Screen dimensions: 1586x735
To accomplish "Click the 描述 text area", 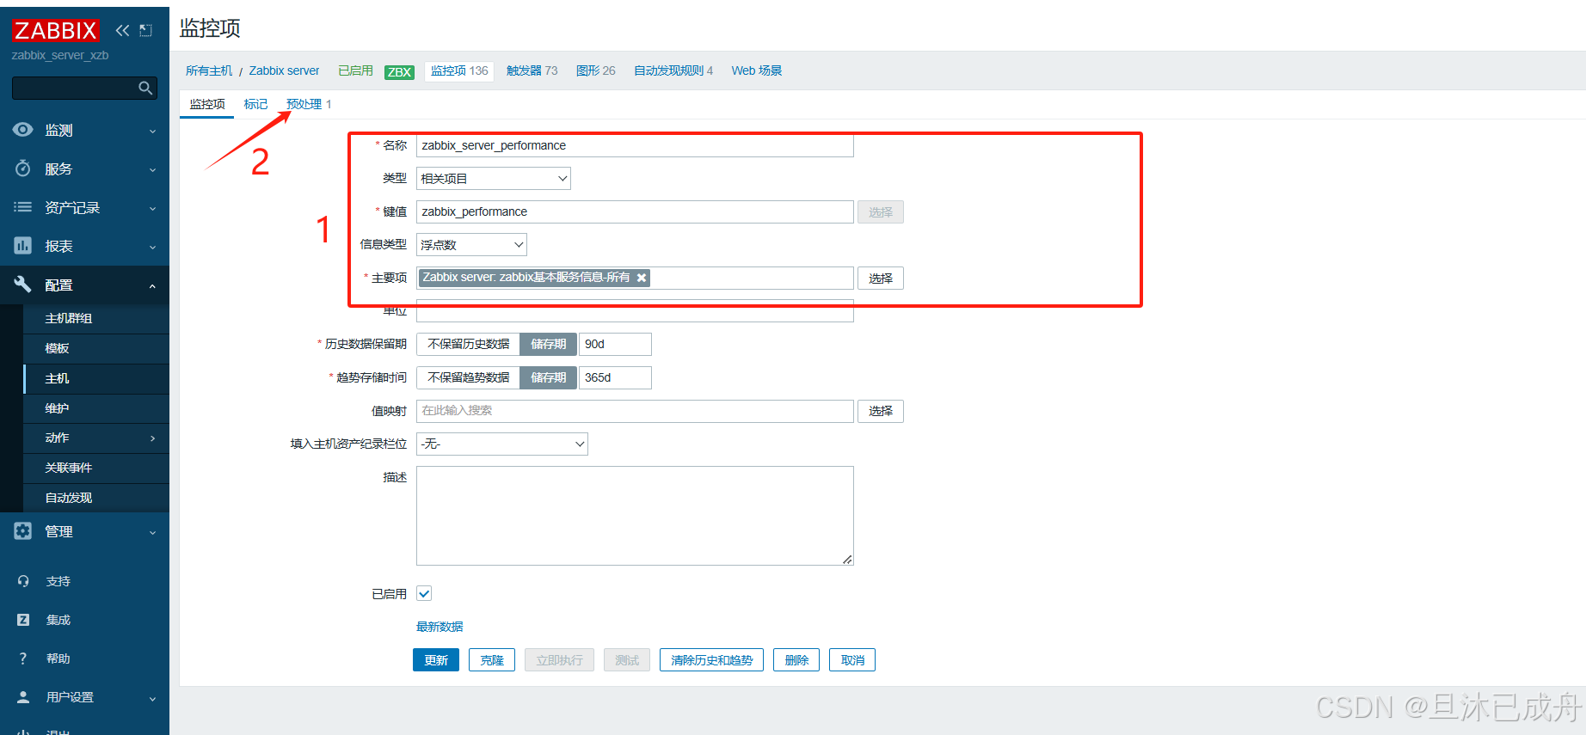I will [x=635, y=516].
